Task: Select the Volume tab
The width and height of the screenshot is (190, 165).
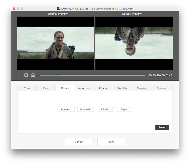Action: [162, 88]
